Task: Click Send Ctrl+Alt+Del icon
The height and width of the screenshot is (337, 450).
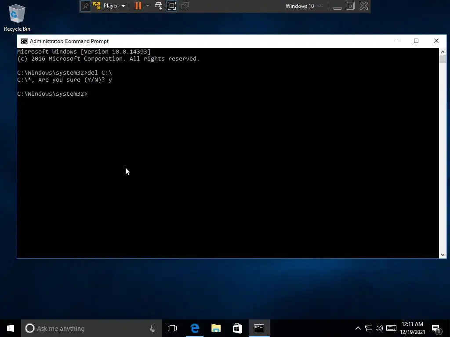Action: point(159,6)
